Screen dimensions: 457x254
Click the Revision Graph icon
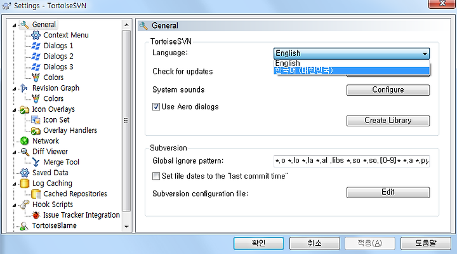coord(24,88)
